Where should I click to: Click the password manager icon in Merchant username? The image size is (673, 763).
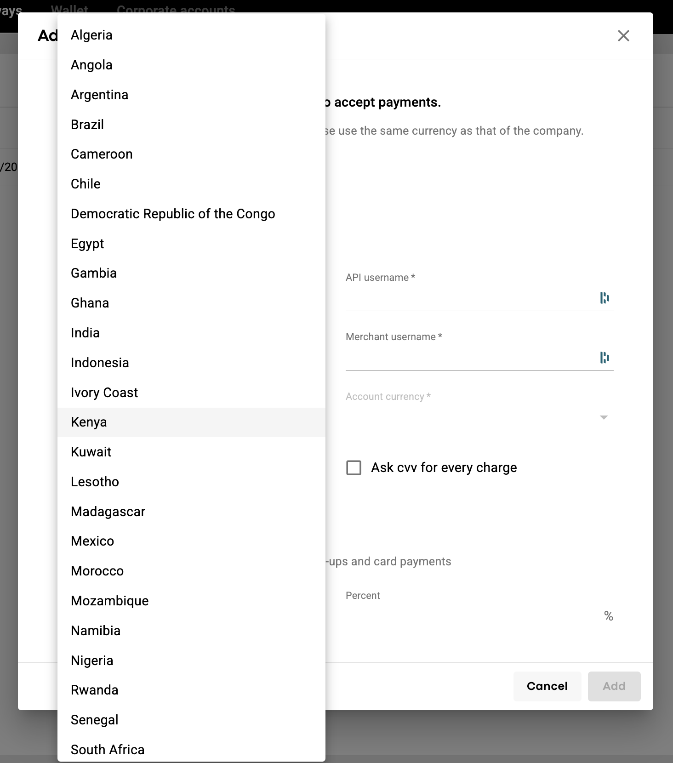605,358
